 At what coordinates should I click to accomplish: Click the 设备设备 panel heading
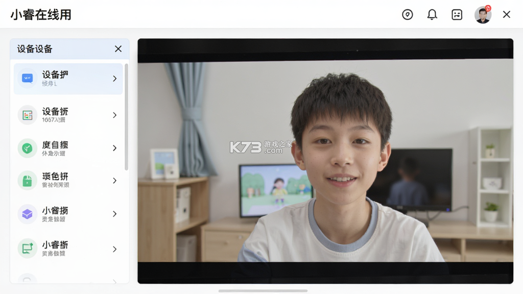pos(35,49)
